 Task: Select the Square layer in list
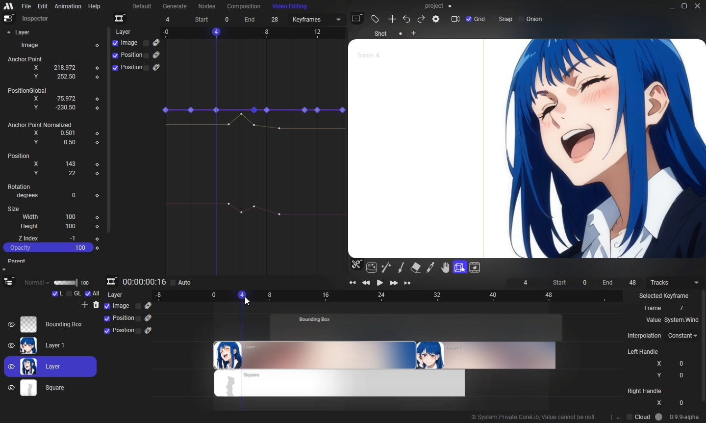[55, 389]
